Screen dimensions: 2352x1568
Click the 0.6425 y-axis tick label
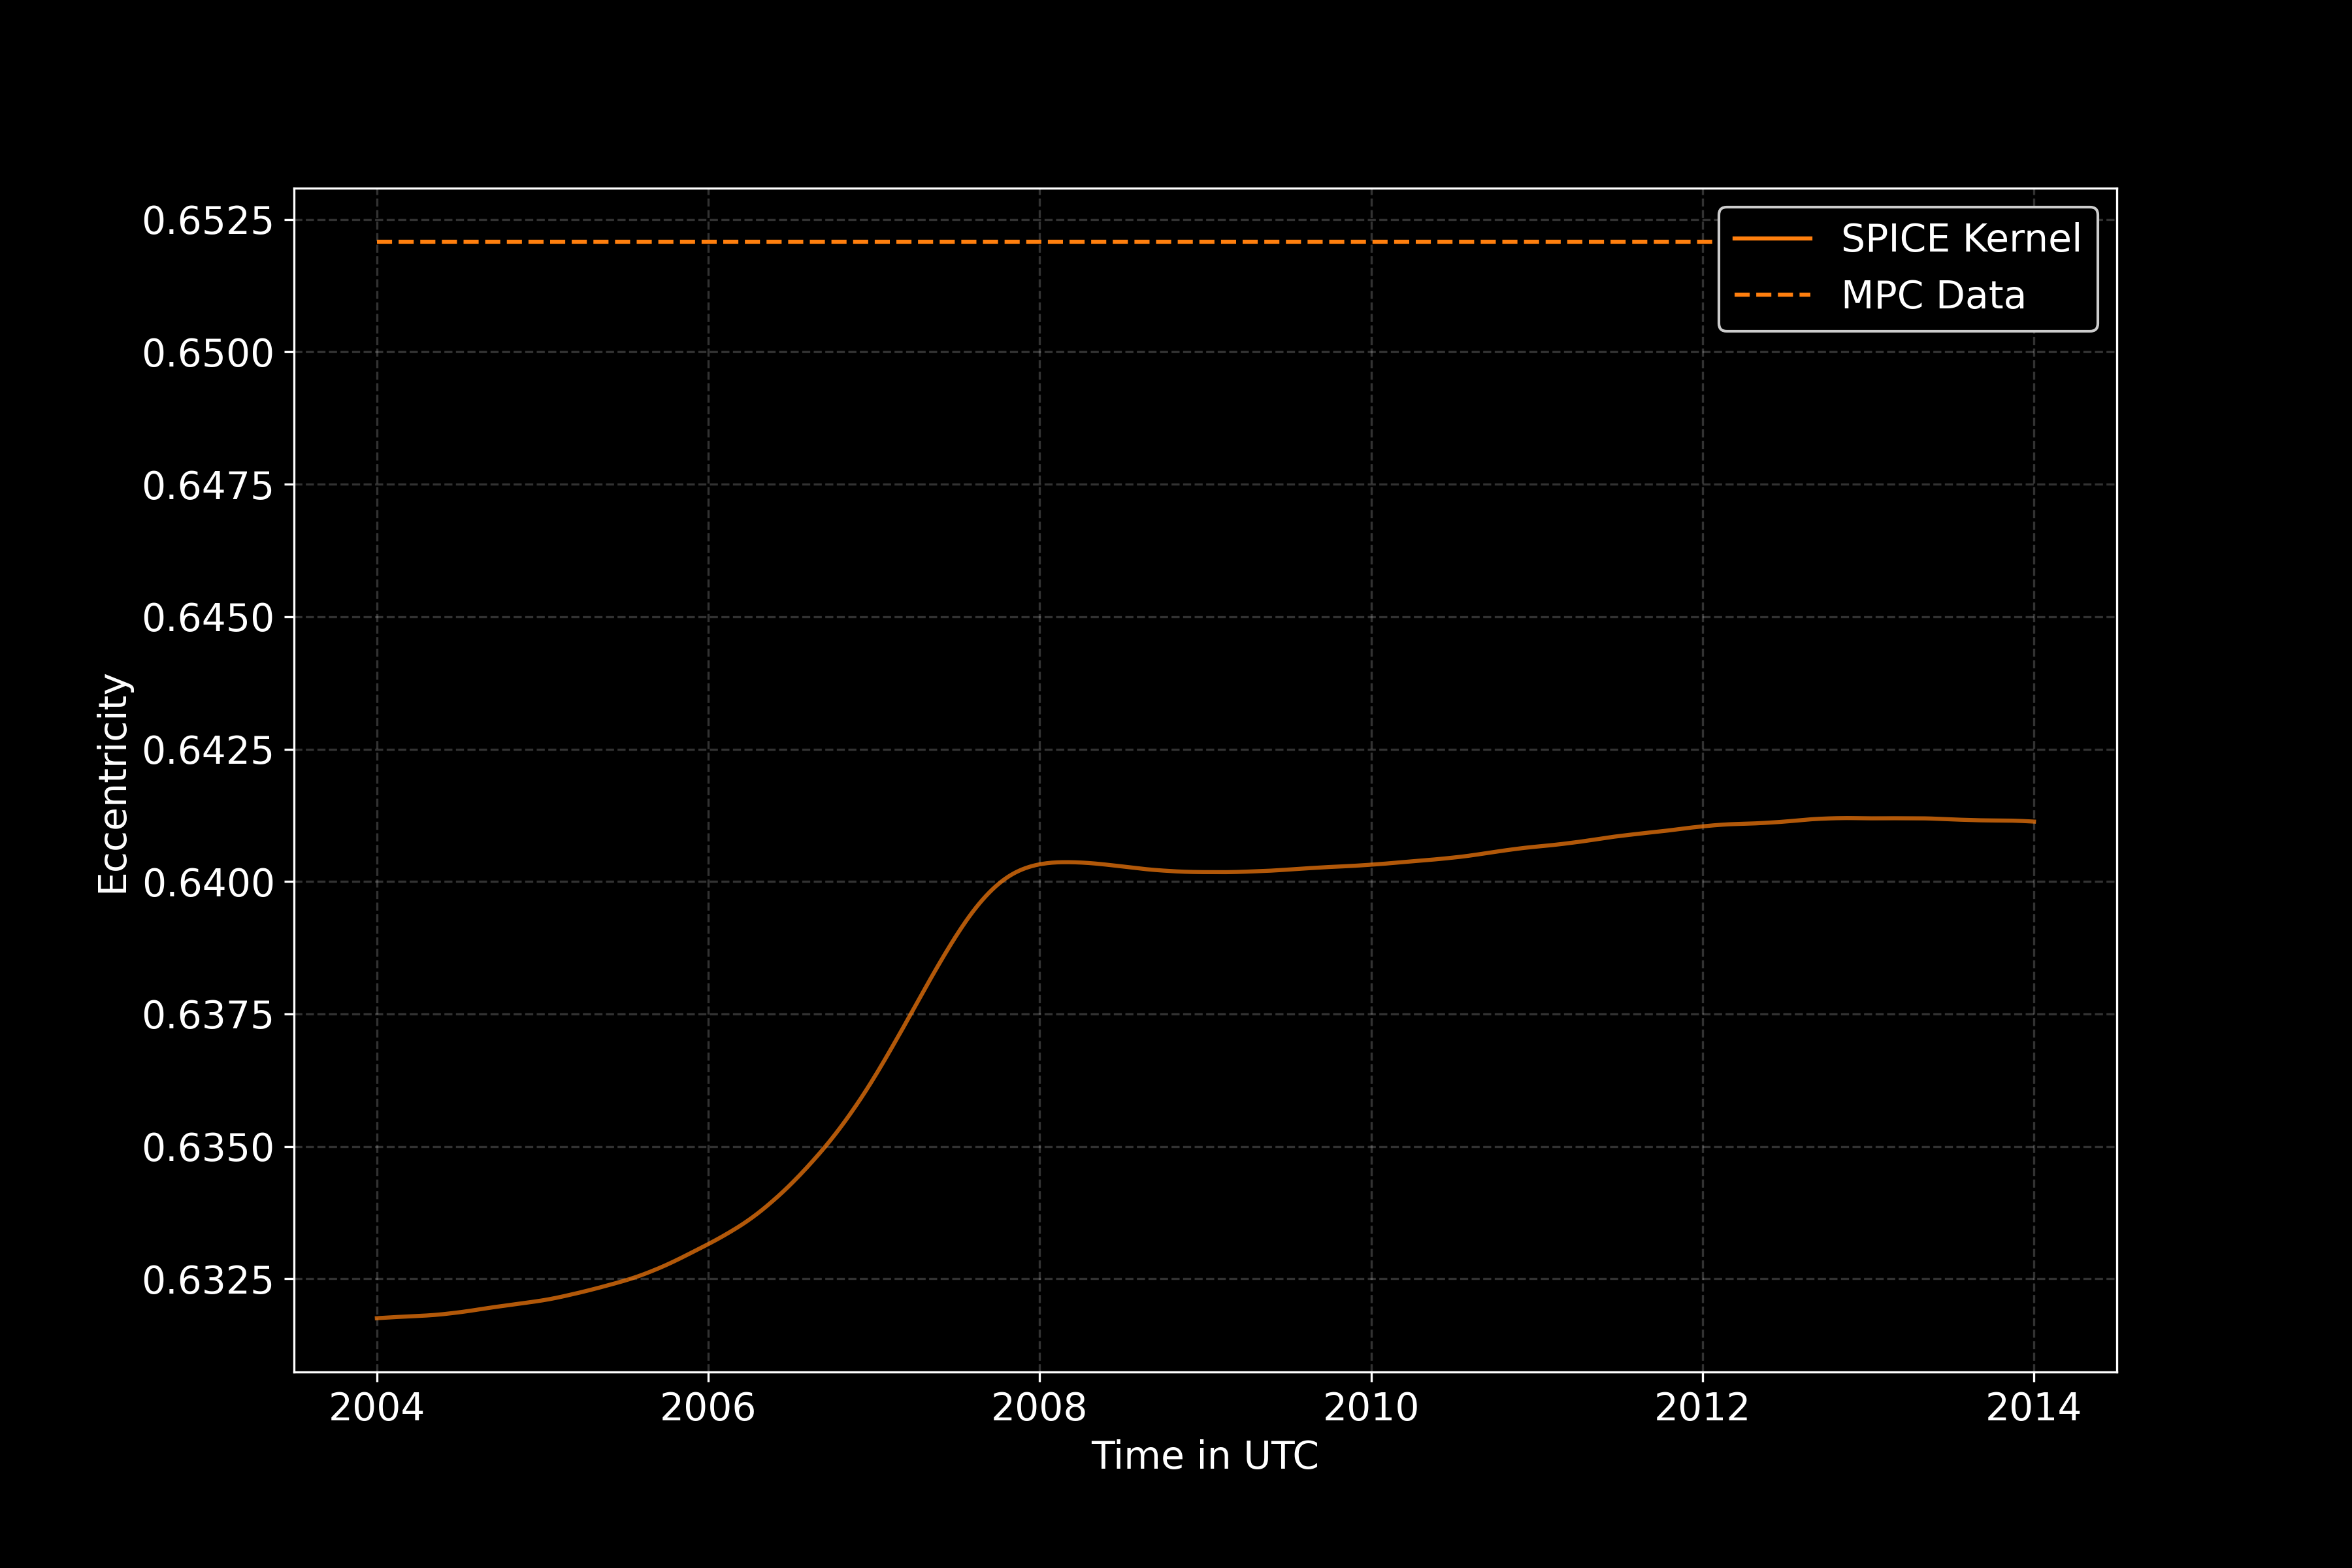coord(208,750)
